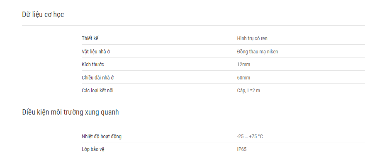Select the 'Vật liệu nhà ở' label
The height and width of the screenshot is (163, 365).
[x=96, y=52]
